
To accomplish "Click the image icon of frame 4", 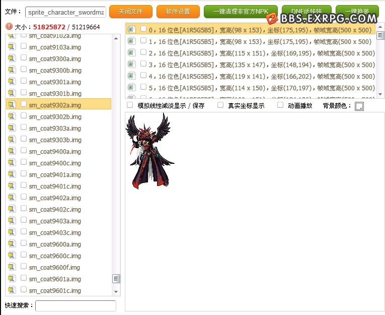I will point(132,76).
